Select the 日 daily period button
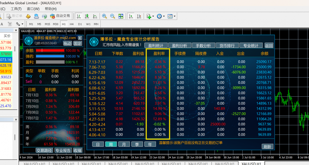Image resolution: width=309 pixels, height=165 pixels. pos(98,144)
